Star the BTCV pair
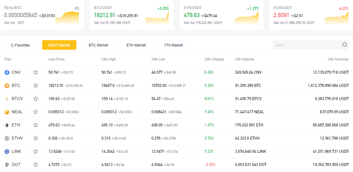The height and width of the screenshot is (172, 353). click(36, 99)
